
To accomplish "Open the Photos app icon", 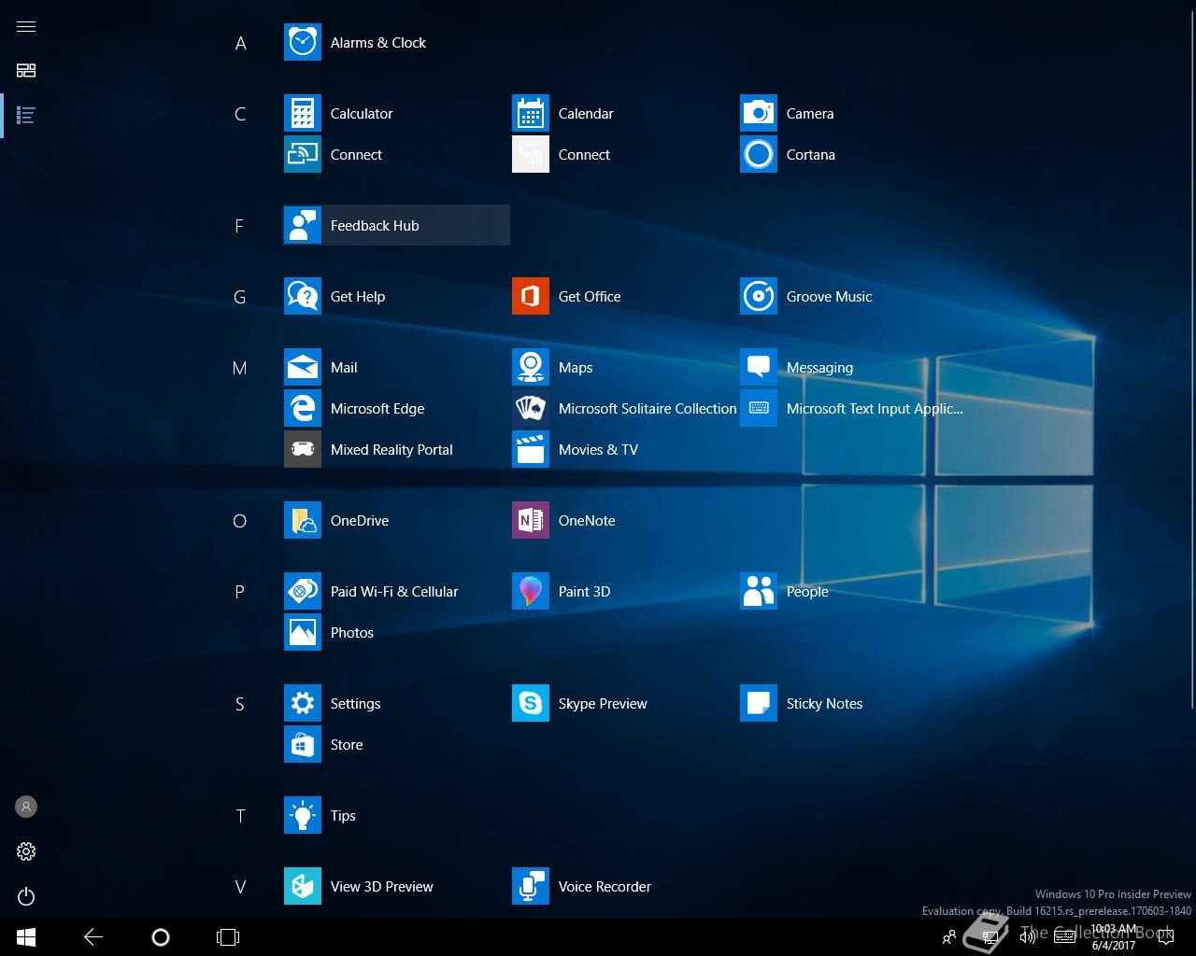I will click(303, 633).
